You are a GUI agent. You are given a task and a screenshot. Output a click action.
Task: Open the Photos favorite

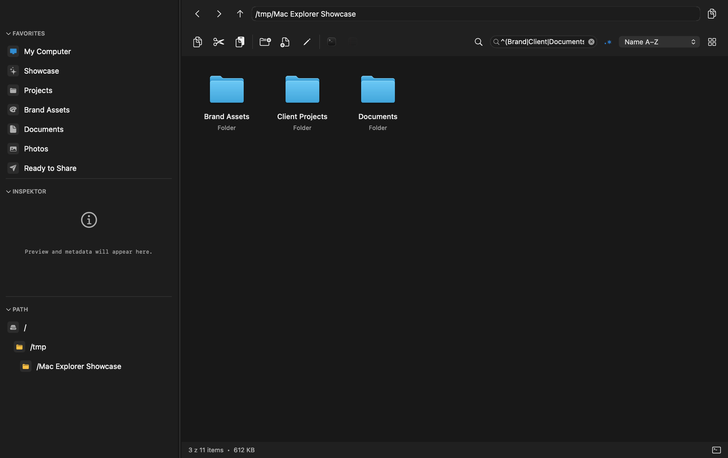36,149
